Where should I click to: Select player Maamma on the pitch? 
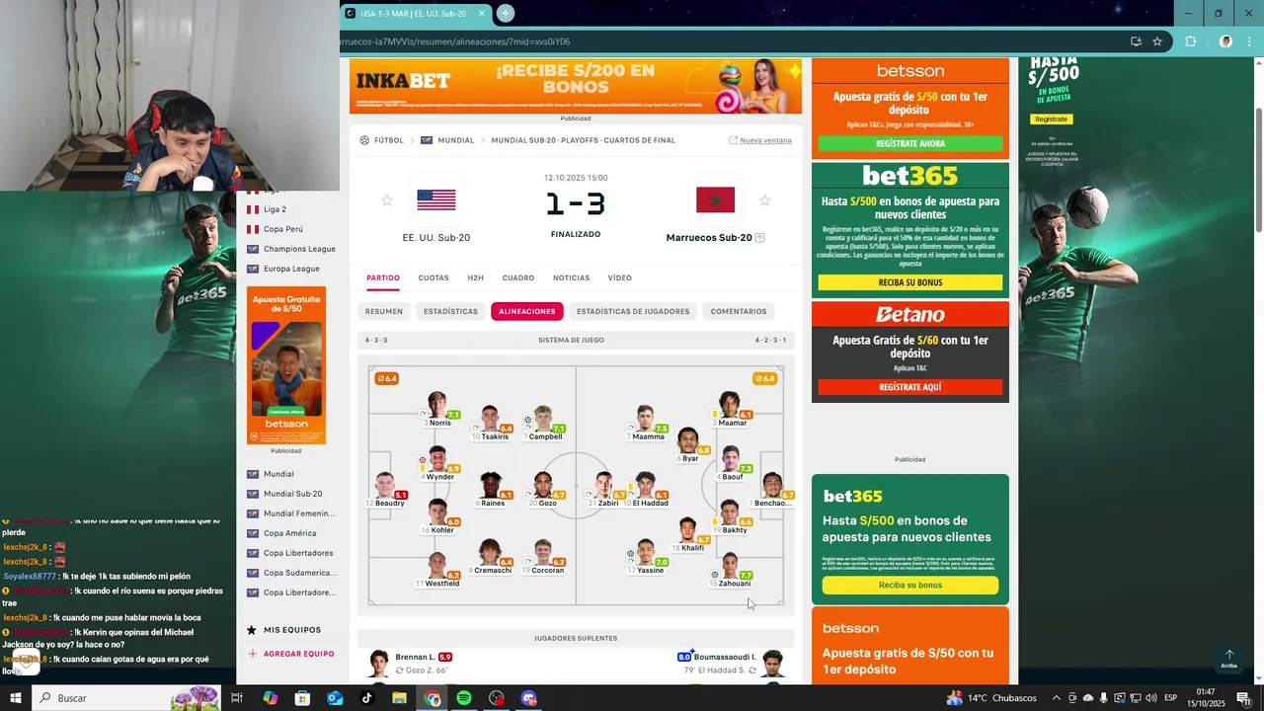(646, 423)
